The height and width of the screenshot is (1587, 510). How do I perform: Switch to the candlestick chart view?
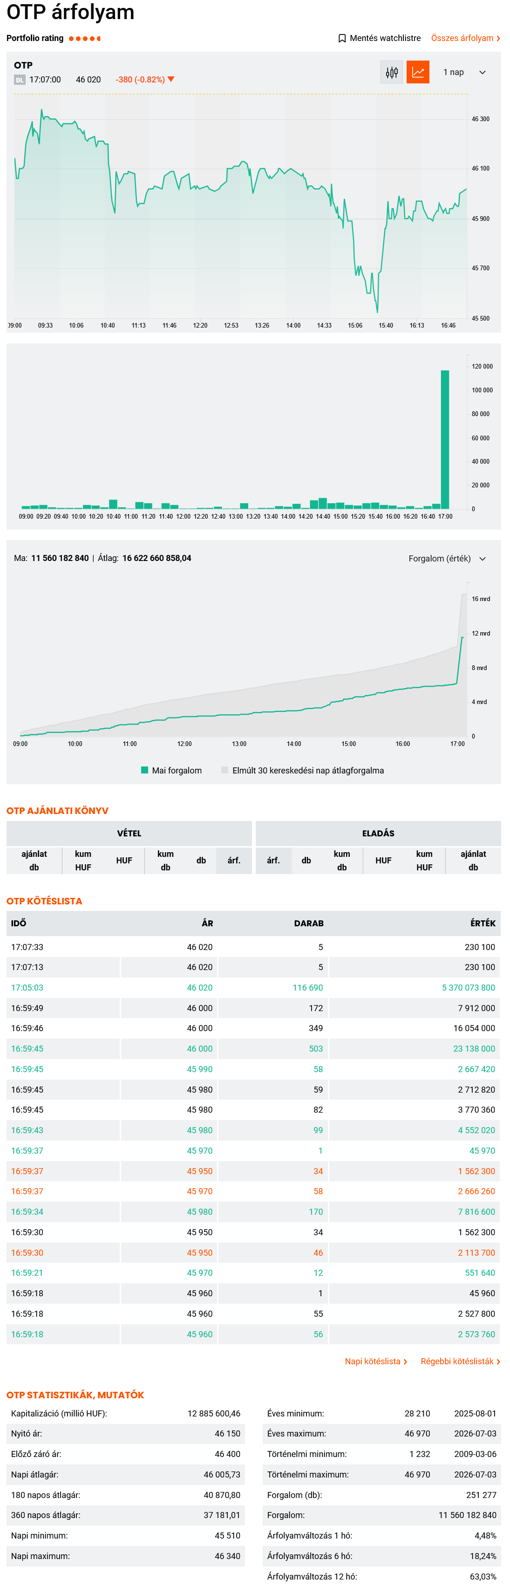coord(392,73)
